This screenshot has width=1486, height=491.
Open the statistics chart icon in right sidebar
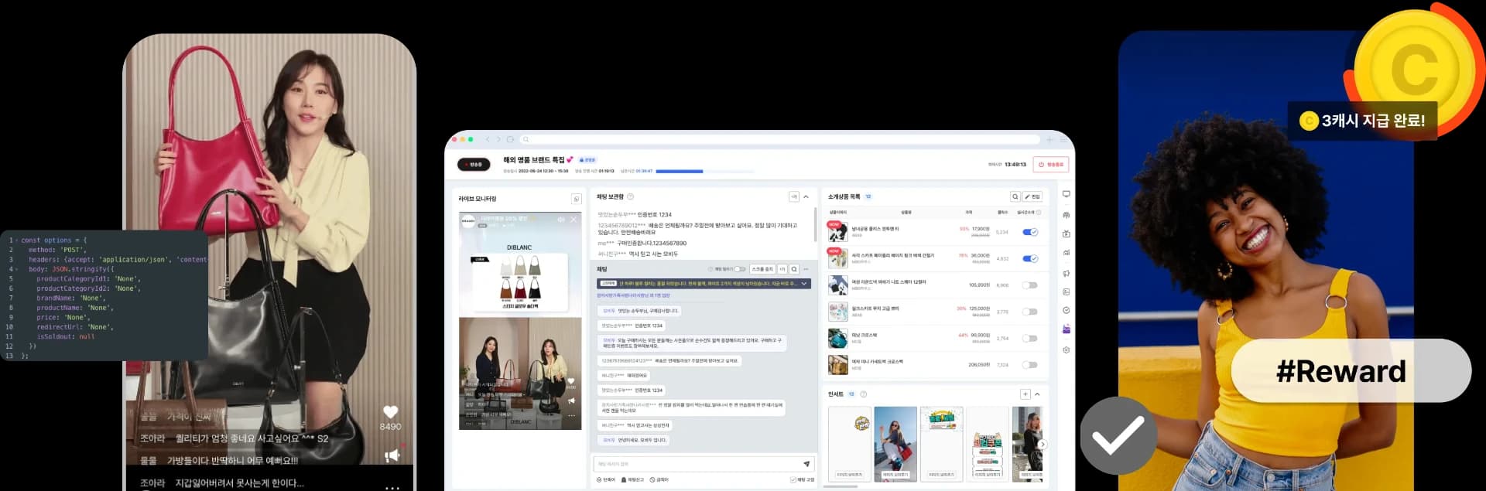(1066, 253)
